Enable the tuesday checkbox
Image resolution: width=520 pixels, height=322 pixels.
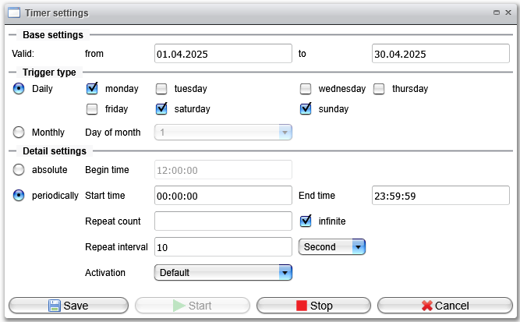pos(161,89)
